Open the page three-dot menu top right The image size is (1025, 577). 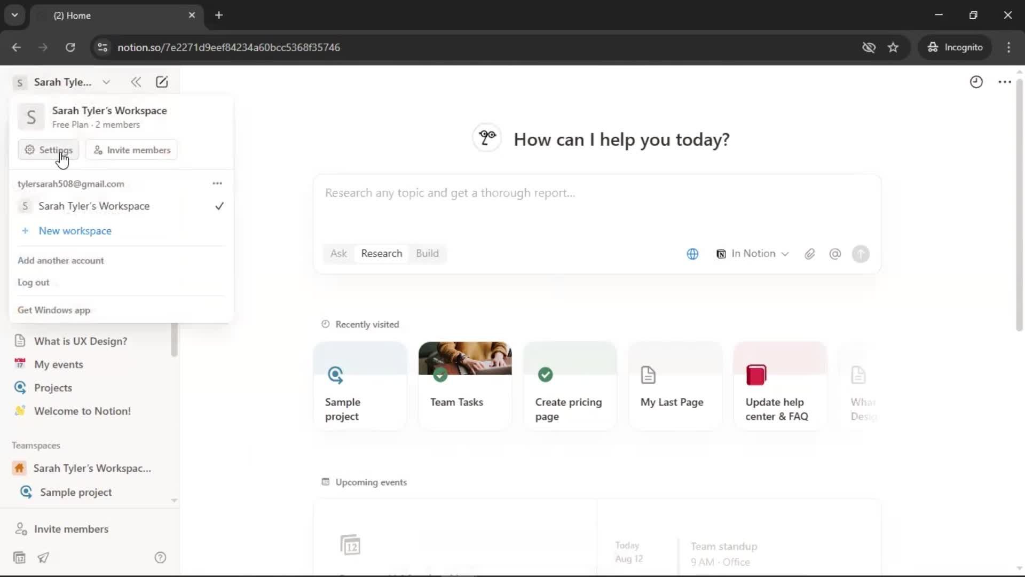pyautogui.click(x=1005, y=82)
